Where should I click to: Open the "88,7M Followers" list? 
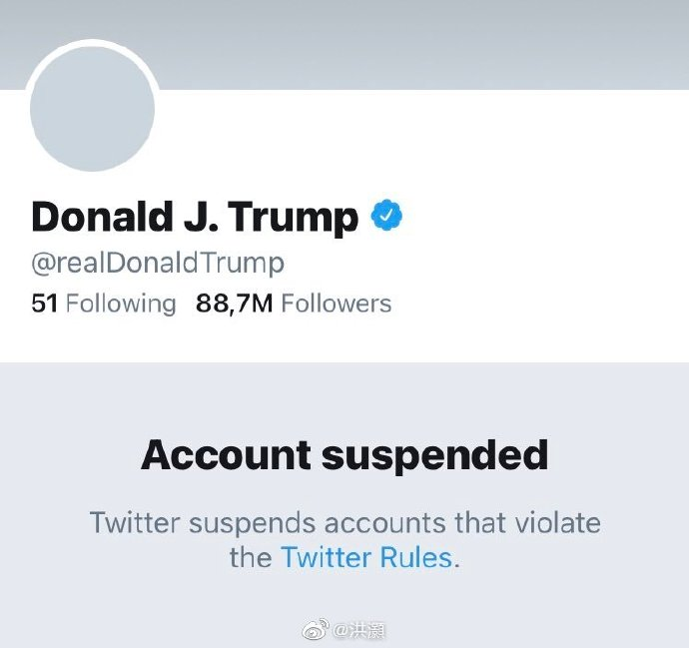294,304
